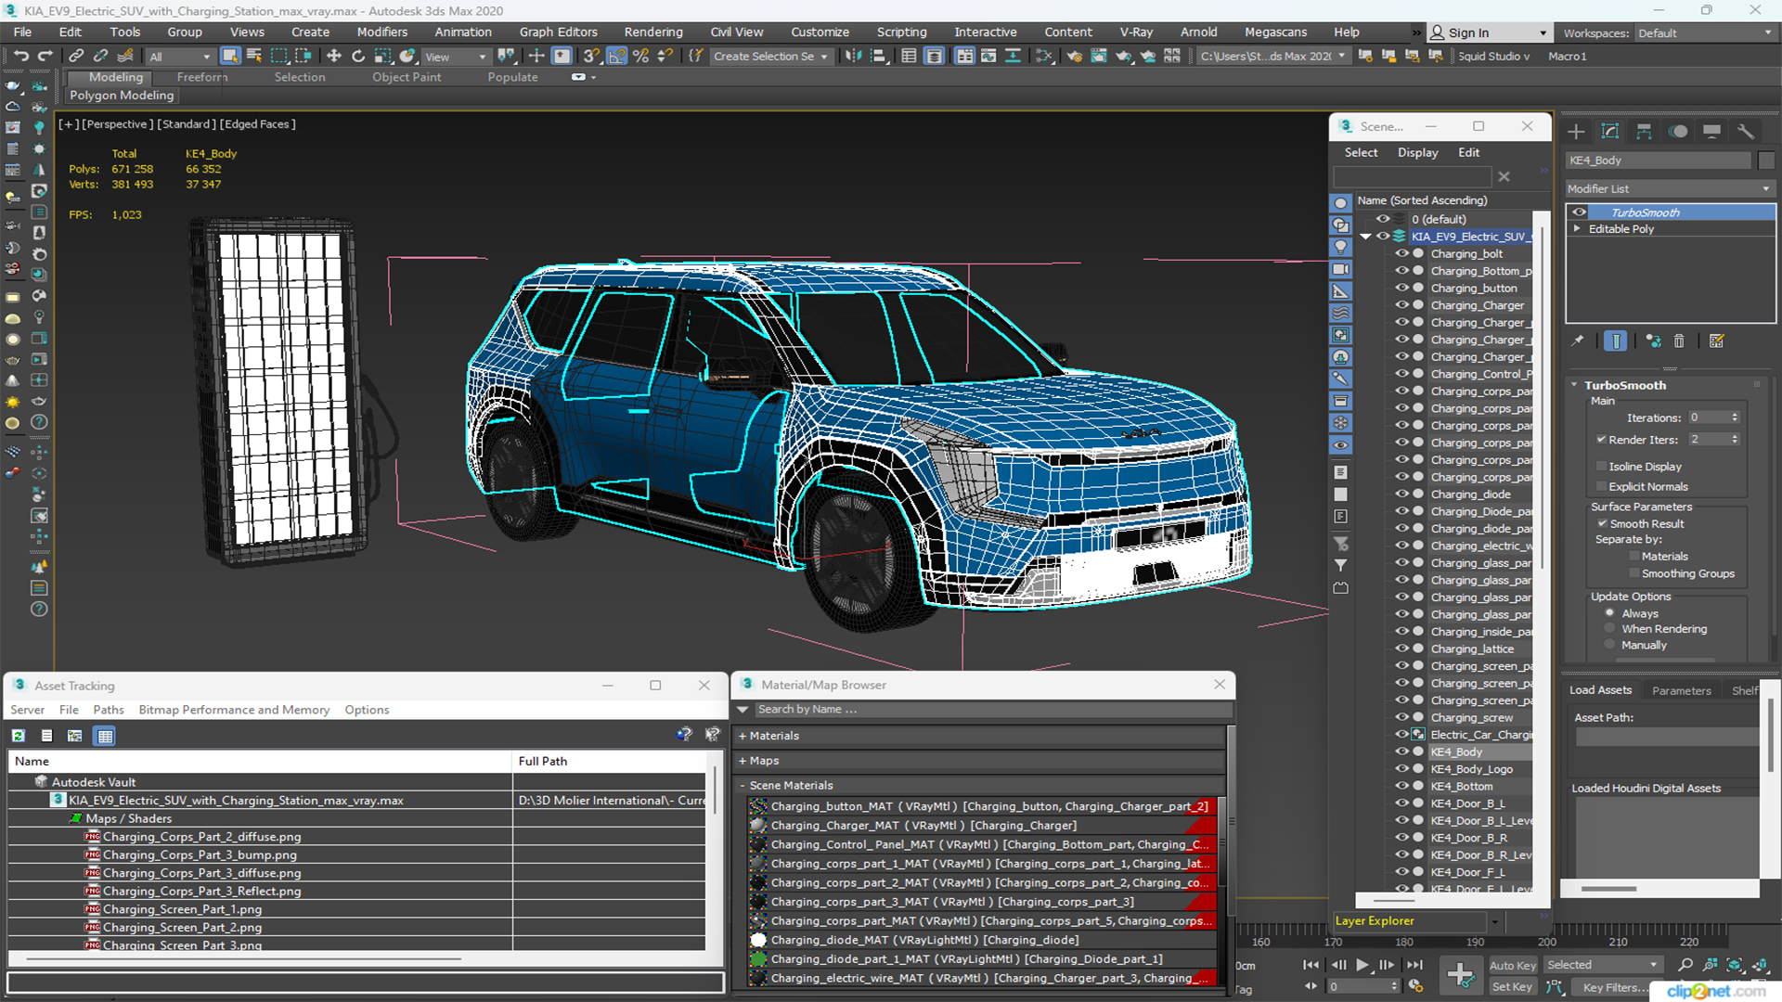The height and width of the screenshot is (1002, 1782).
Task: Toggle the Angle Snap icon
Action: [x=617, y=57]
